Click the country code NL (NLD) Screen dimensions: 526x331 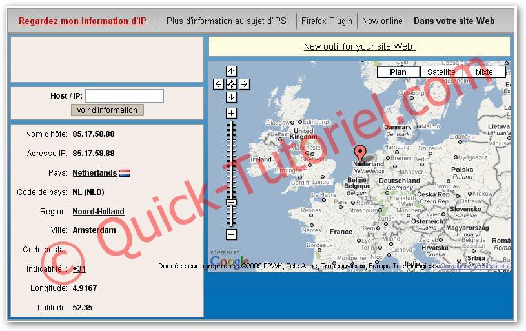tap(88, 192)
